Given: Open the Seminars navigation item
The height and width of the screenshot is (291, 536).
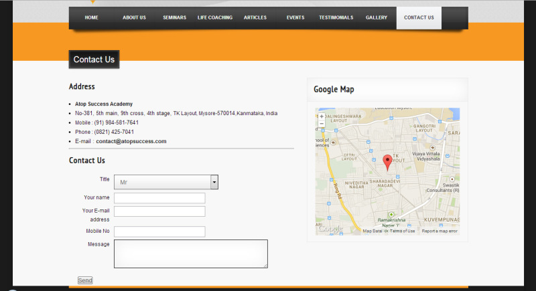Looking at the screenshot, I should point(174,17).
